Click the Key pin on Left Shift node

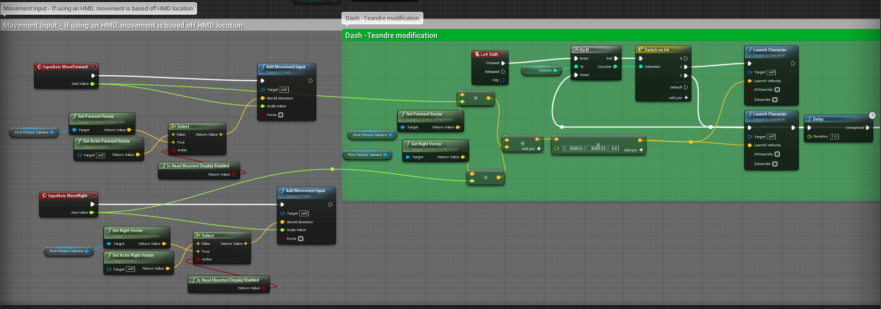[x=502, y=80]
